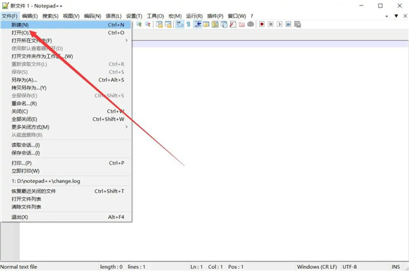Click the red record macro icon
Image resolution: width=409 pixels, height=271 pixels.
pyautogui.click(x=262, y=25)
